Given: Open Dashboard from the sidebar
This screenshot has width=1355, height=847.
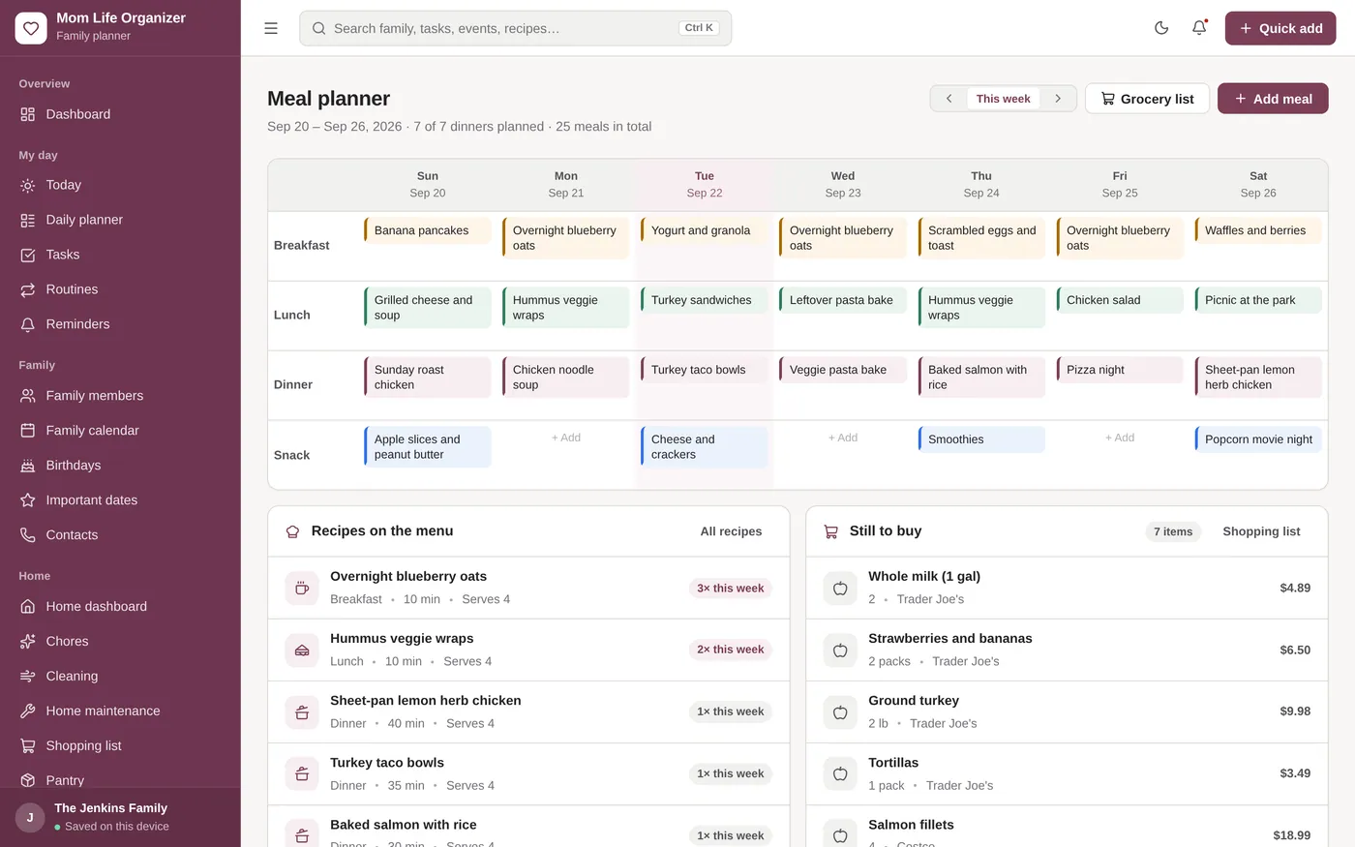Looking at the screenshot, I should tap(120, 114).
